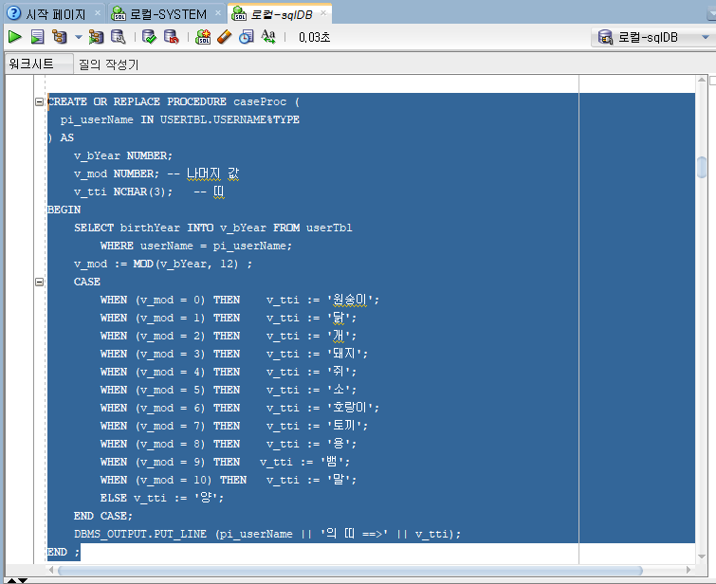Image resolution: width=716 pixels, height=584 pixels.
Task: Collapse the CASE code block
Action: click(39, 282)
